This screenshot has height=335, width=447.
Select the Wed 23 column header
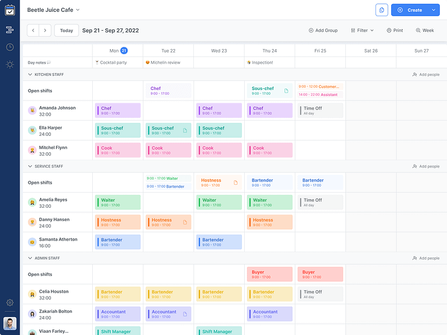[219, 51]
